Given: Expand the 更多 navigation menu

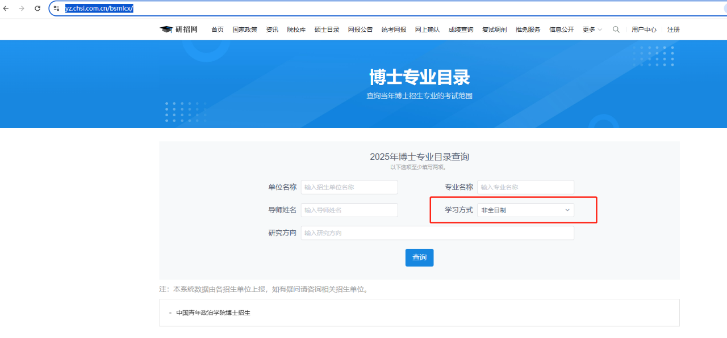Looking at the screenshot, I should pos(591,29).
